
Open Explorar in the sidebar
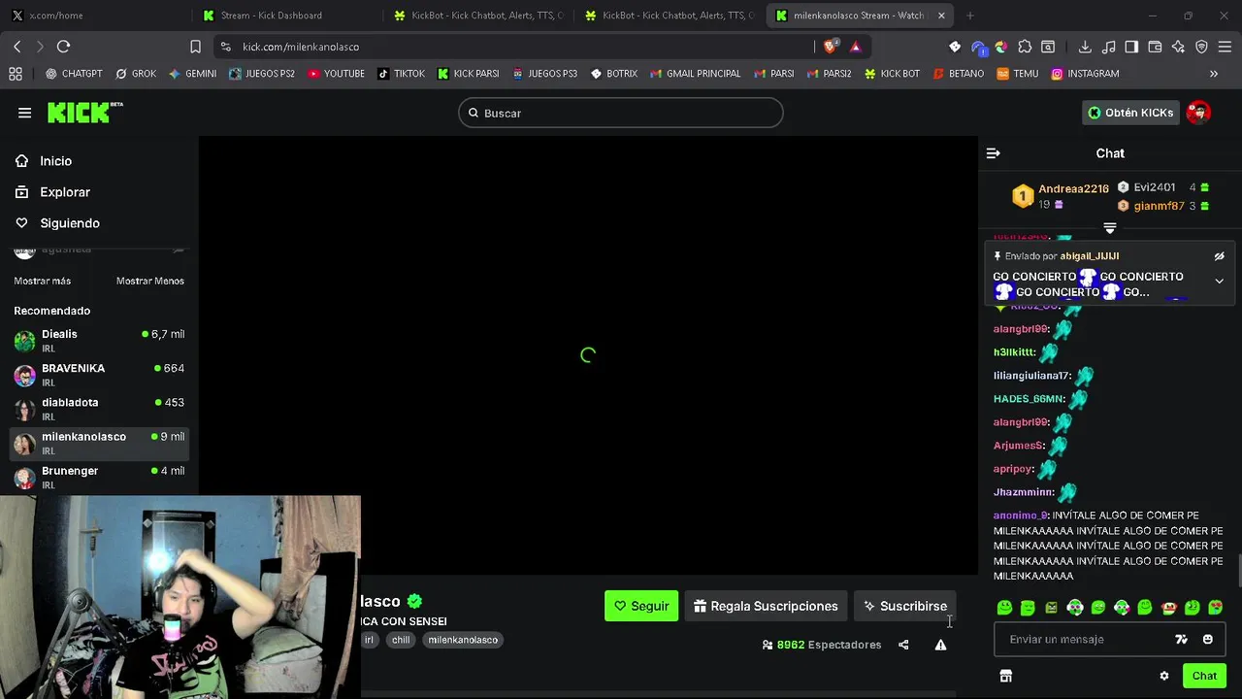pos(65,192)
